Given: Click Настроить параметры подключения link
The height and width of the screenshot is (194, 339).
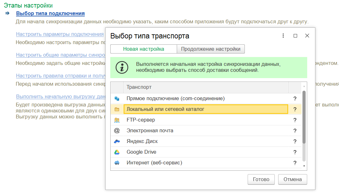Looking at the screenshot, I should click(x=60, y=34).
